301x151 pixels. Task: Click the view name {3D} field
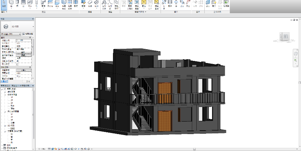pyautogui.click(x=24, y=73)
